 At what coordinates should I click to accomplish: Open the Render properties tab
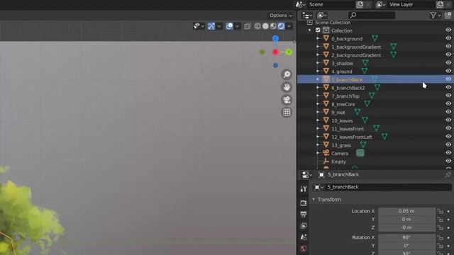[303, 203]
